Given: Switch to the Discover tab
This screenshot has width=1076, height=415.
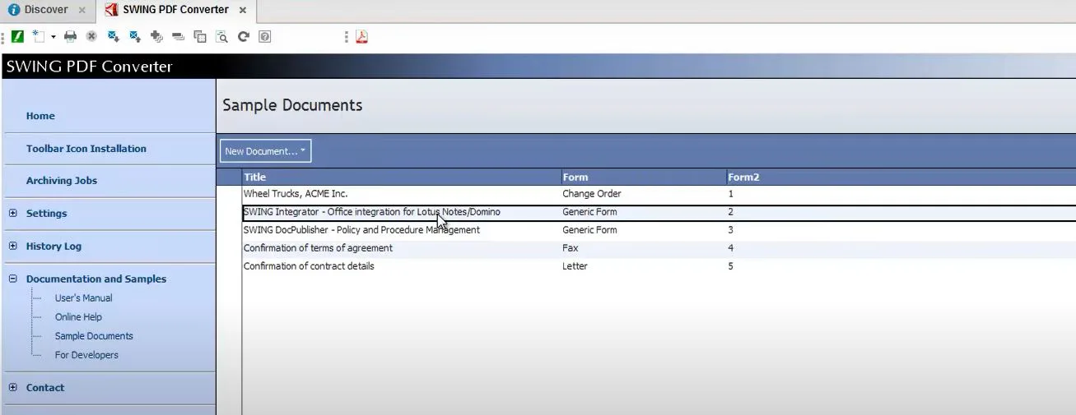Looking at the screenshot, I should [46, 10].
